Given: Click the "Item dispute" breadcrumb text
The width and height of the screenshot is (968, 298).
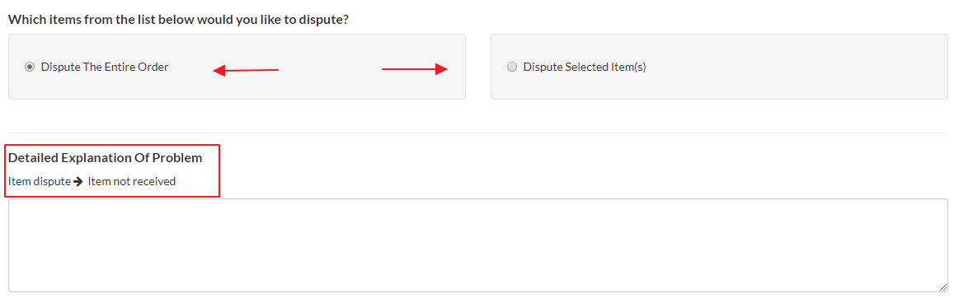Looking at the screenshot, I should click(40, 181).
